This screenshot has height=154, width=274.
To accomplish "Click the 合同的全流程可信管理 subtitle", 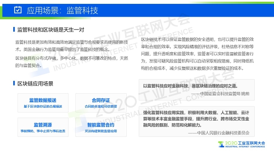I will point(101,107).
